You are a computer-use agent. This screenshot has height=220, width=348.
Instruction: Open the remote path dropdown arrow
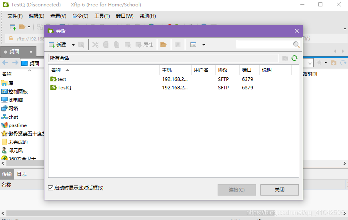(310, 63)
